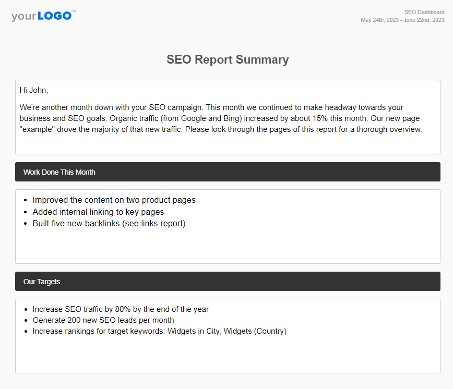Select the Work Done This Month header bar

(228, 172)
